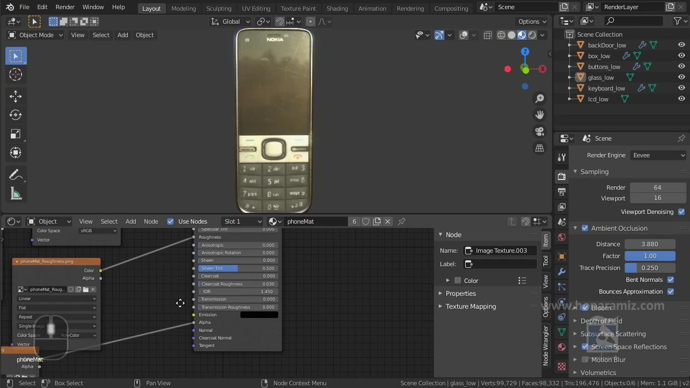Image resolution: width=690 pixels, height=388 pixels.
Task: Adjust the Sheen Tint slider
Action: click(x=237, y=268)
